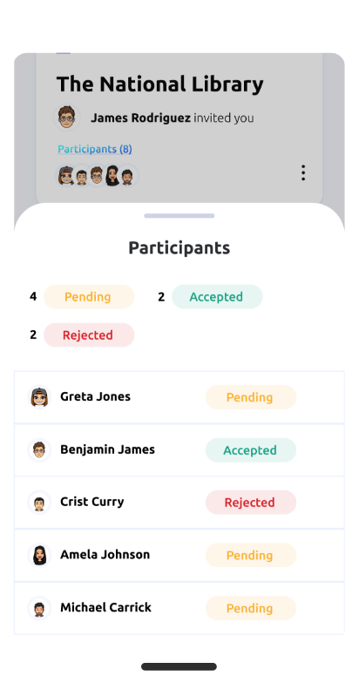This screenshot has height=689, width=359.
Task: Click James Rodriguez's avatar in the invitation card
Action: [x=67, y=118]
